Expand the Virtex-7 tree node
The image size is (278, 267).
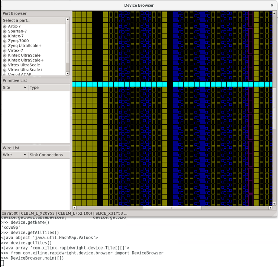pos(5,50)
